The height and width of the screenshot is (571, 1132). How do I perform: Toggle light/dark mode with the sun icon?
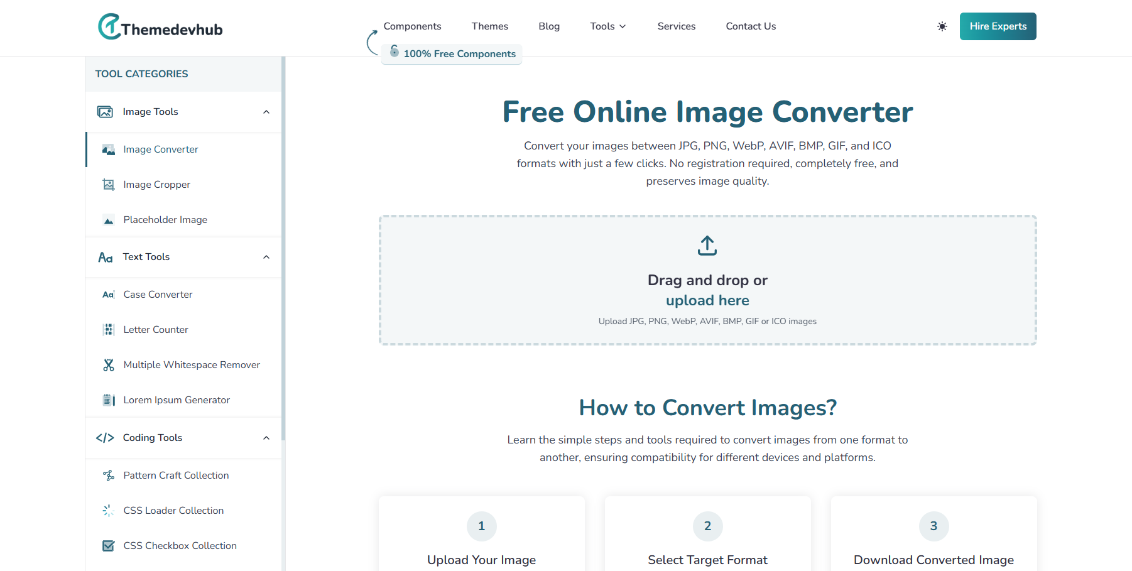(942, 26)
